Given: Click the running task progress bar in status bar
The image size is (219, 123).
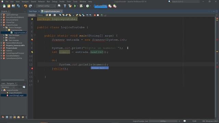Looking at the screenshot, I should pyautogui.click(x=163, y=121).
